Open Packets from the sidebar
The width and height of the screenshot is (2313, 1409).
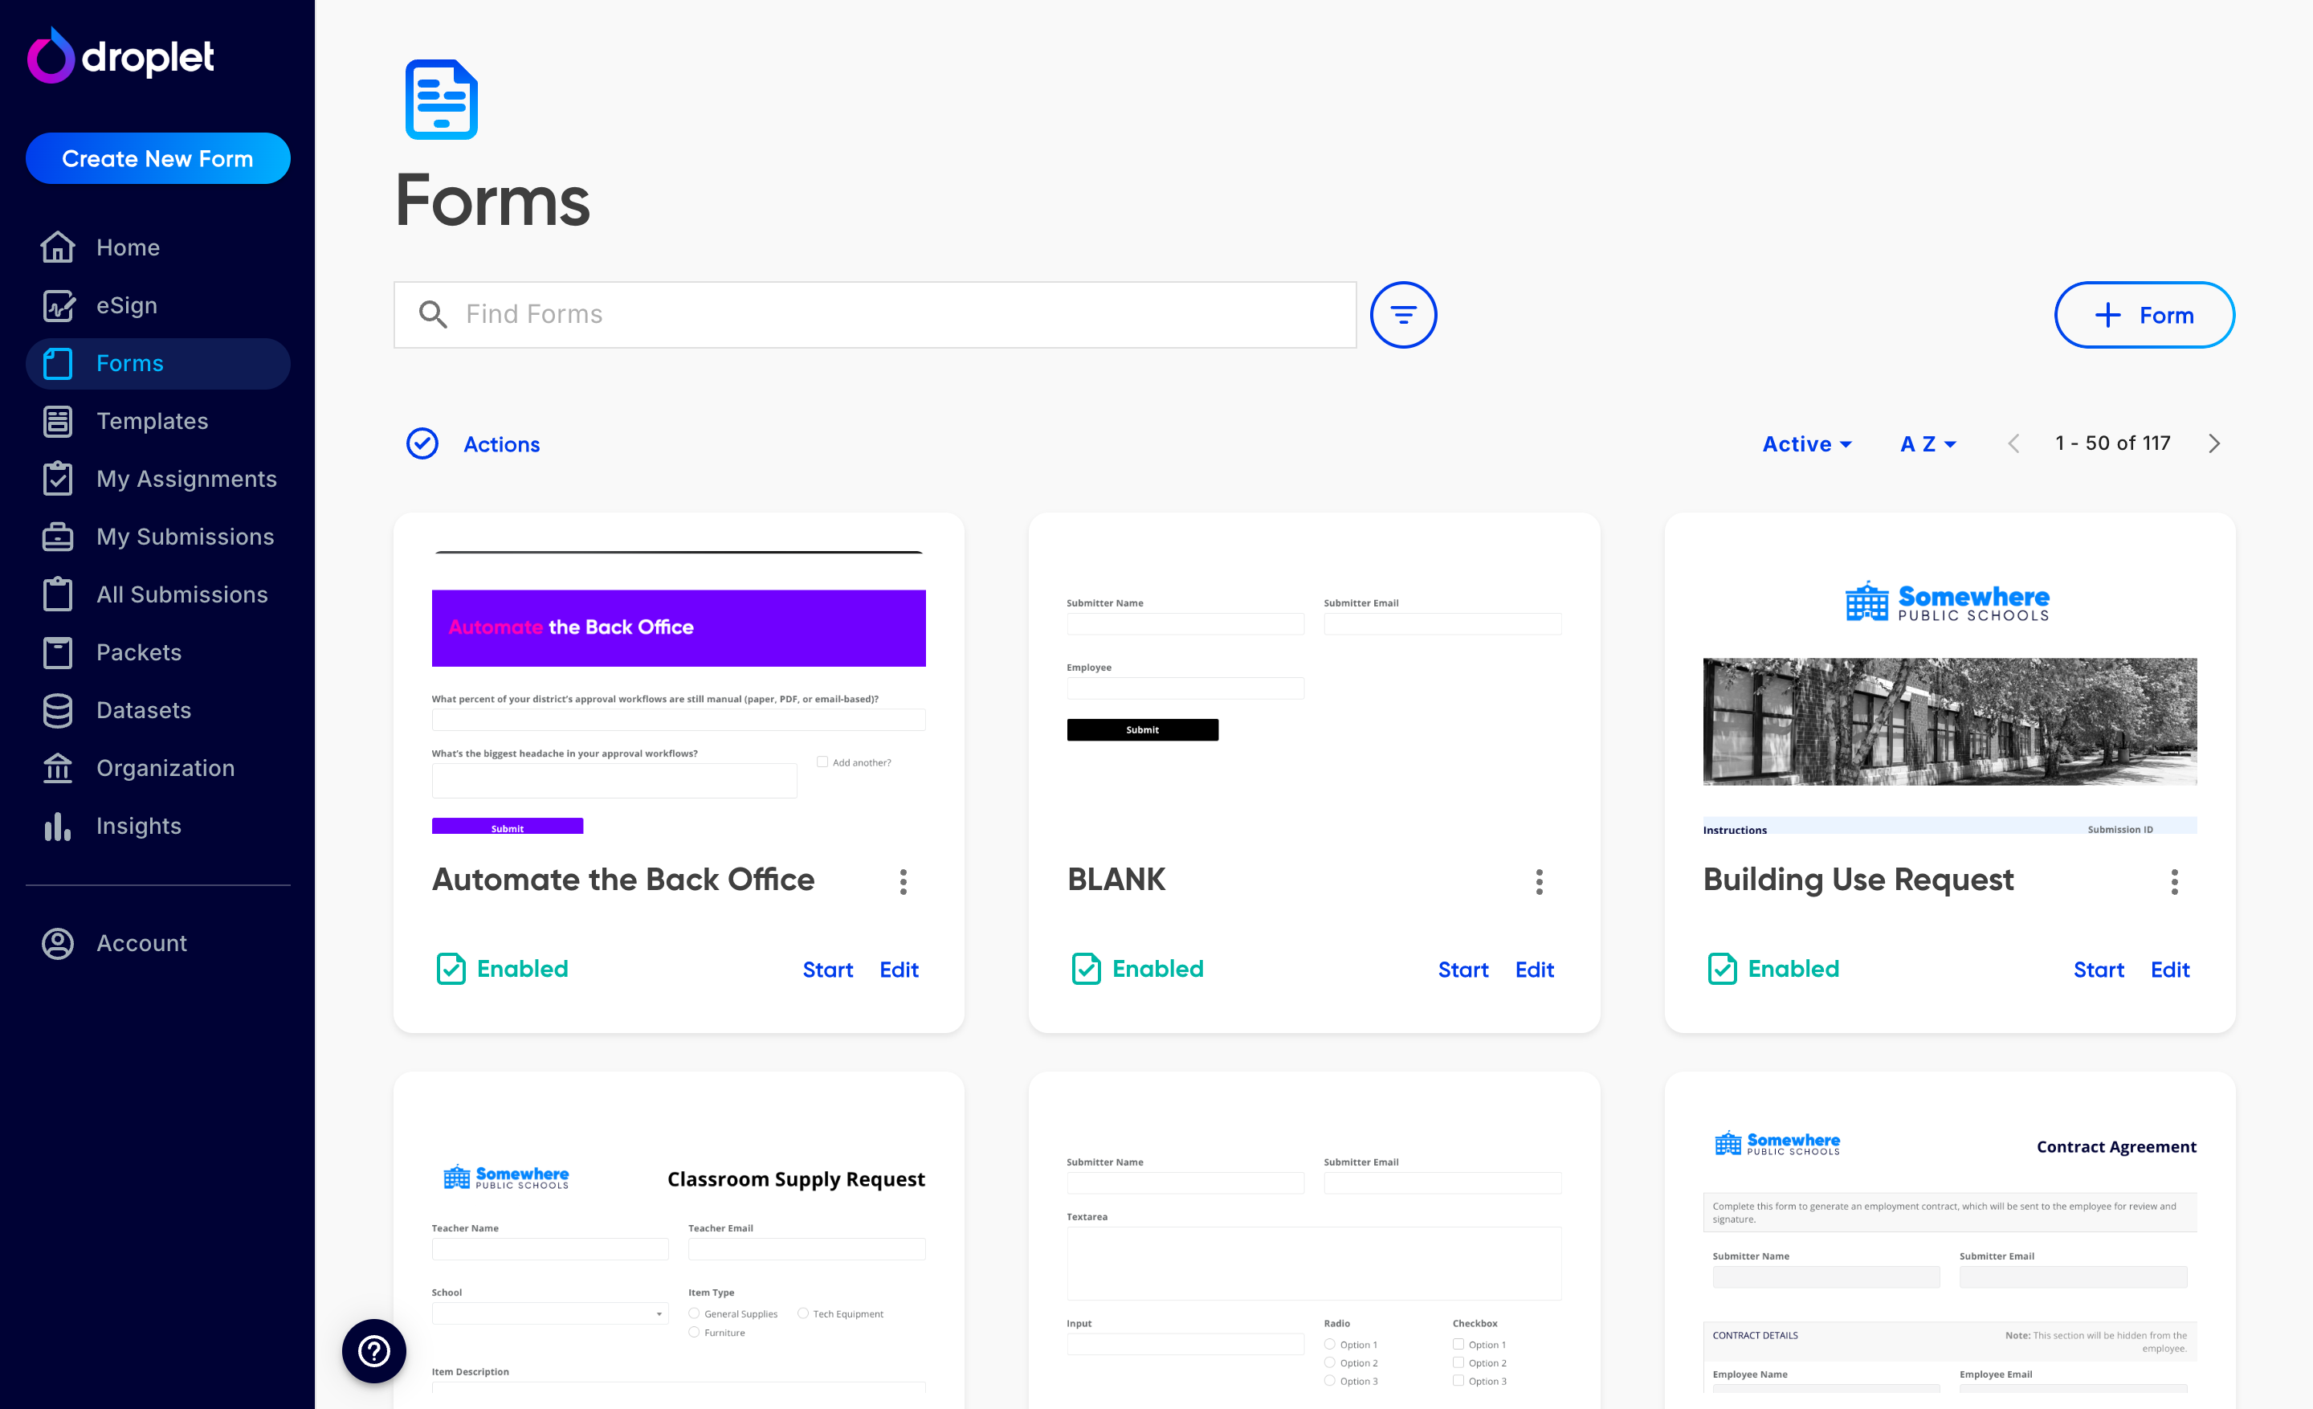tap(157, 652)
